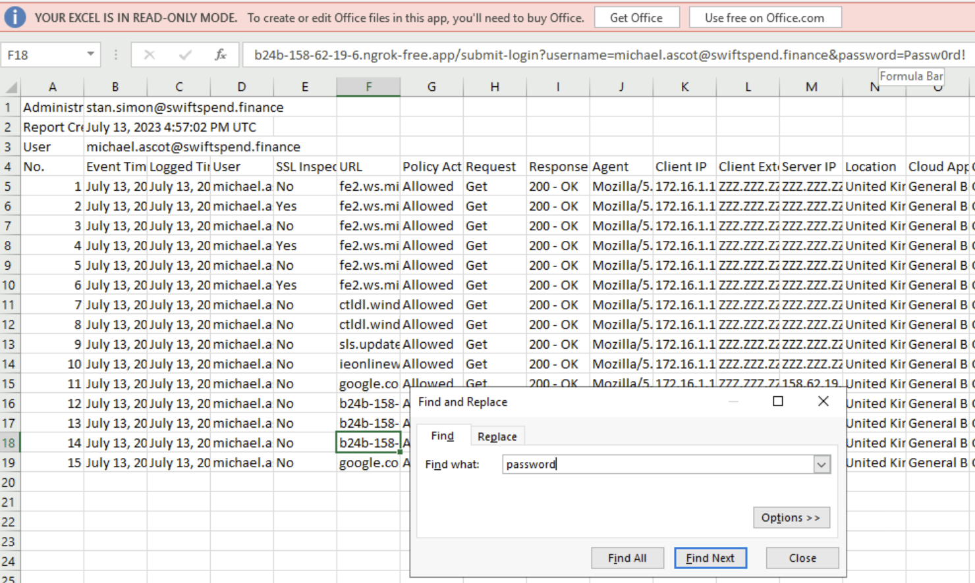
Task: Maximize the Find and Replace dialog
Action: point(777,401)
